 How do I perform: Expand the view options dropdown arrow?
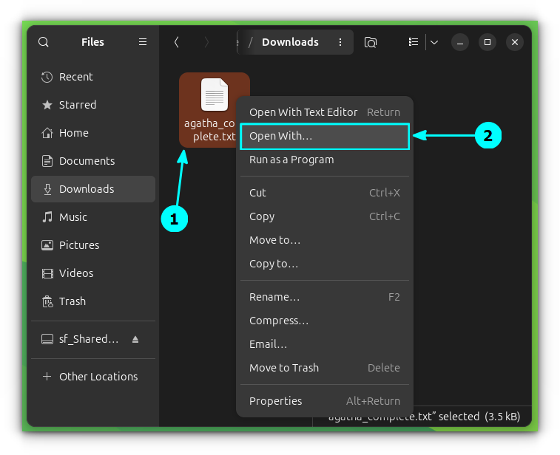point(434,42)
